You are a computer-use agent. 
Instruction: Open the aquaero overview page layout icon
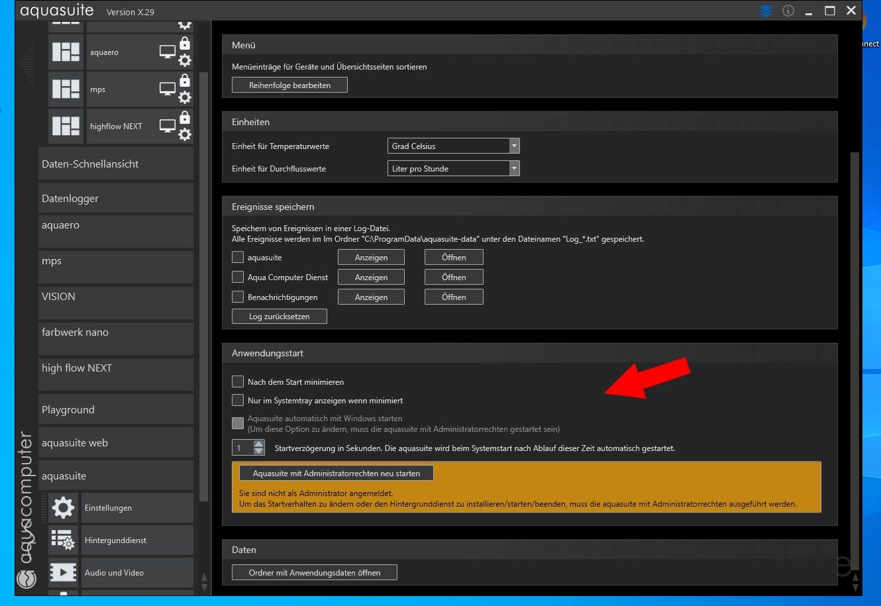click(66, 52)
